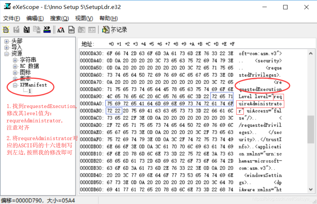Viewport: 317px width, 204px height.
Task: Click the greyed image view toolbar icon
Action: pos(81,30)
